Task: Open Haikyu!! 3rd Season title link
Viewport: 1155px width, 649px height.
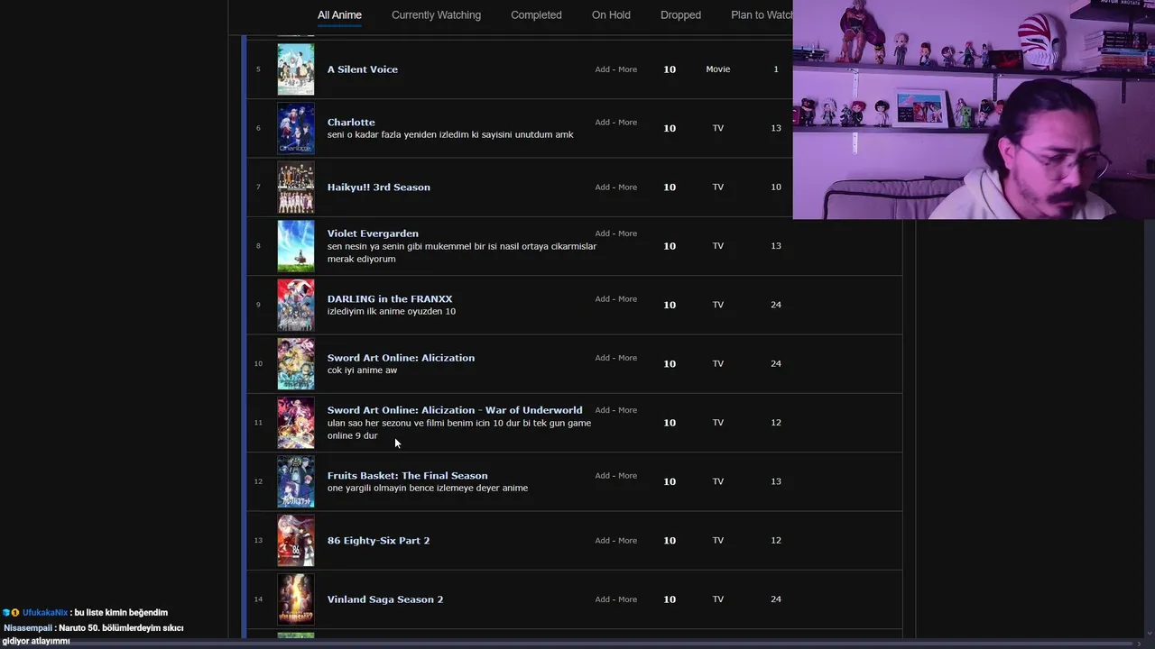Action: point(379,187)
